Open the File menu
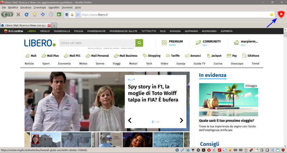 click(x=4, y=8)
